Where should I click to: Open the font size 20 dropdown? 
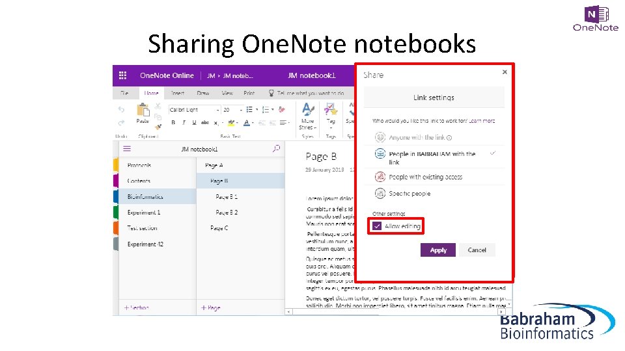241,110
